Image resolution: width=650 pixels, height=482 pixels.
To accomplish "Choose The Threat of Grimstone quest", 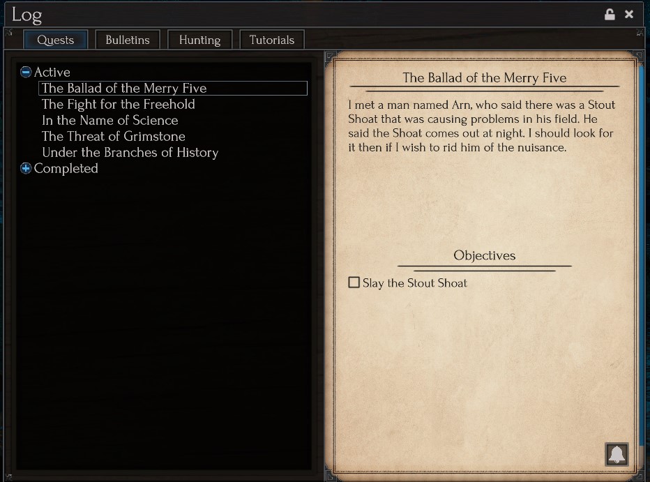I will 114,137.
